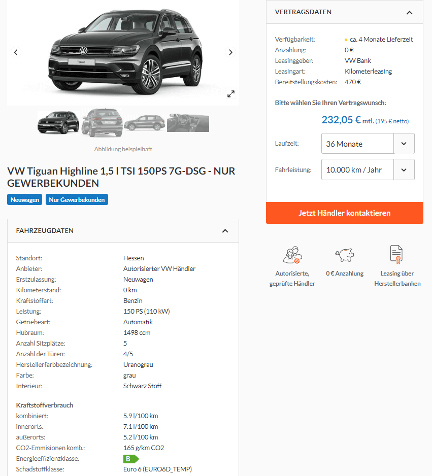Click the certificate Leasing über Herstellerbanken icon
The width and height of the screenshot is (432, 476).
coord(396,254)
